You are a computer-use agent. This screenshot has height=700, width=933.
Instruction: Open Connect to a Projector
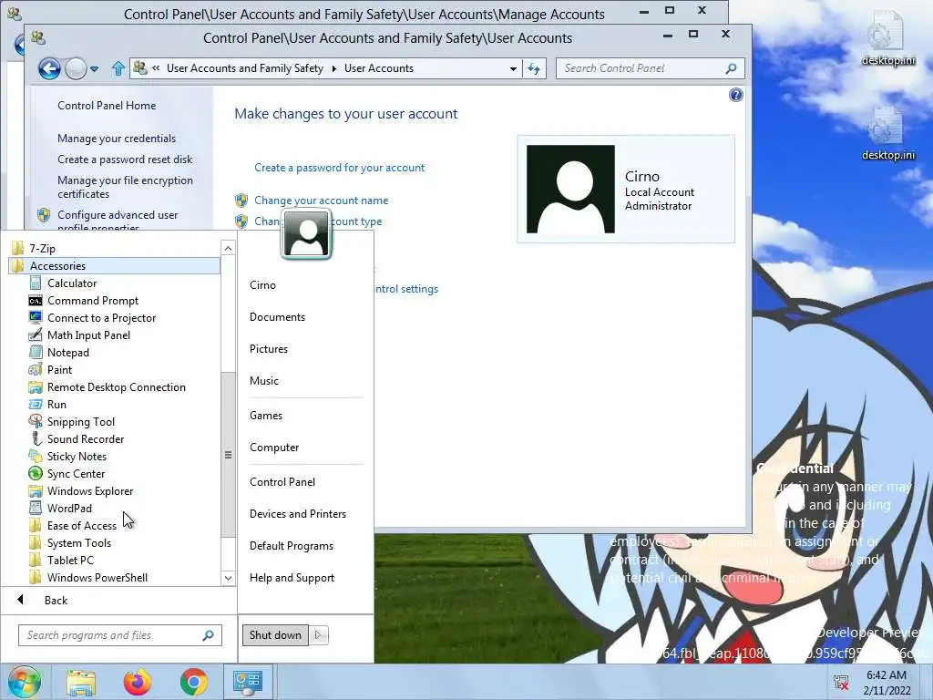coord(101,318)
